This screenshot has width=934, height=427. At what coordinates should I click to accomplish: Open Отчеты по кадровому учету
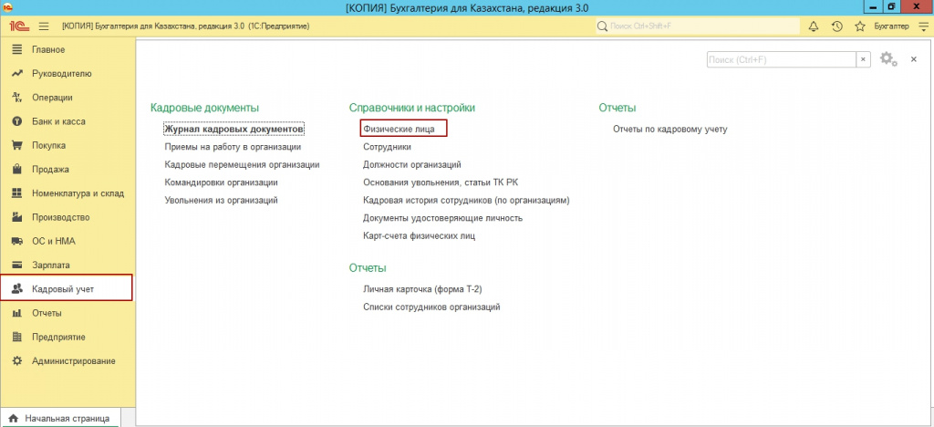(x=670, y=129)
